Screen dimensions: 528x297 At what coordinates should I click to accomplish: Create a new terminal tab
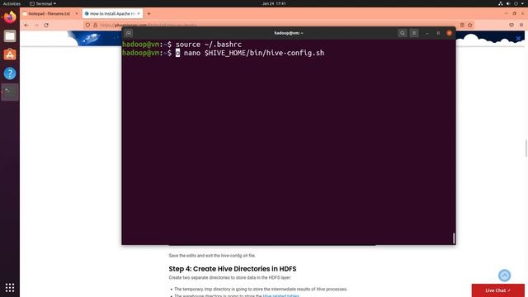point(129,33)
